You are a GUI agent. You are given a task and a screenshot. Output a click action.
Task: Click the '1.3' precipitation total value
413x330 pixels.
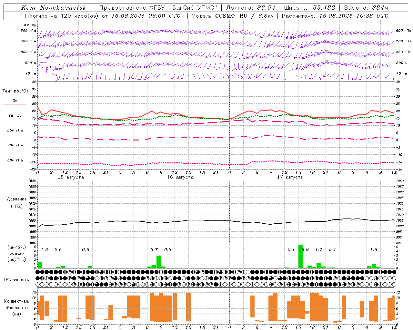coord(44,250)
